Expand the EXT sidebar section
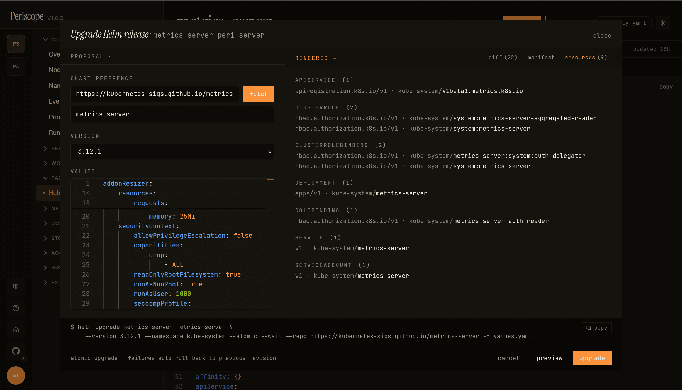This screenshot has width=682, height=390. click(x=45, y=283)
